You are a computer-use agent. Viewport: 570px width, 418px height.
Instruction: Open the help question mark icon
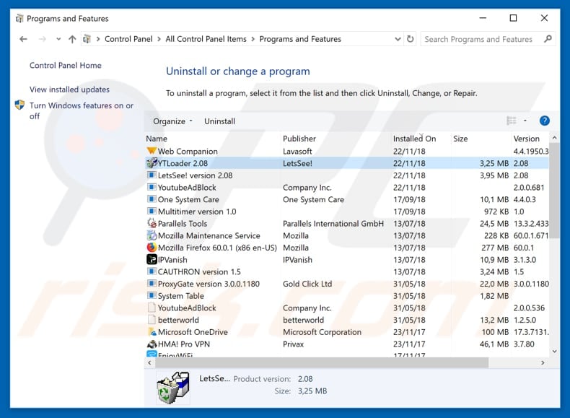tap(544, 121)
